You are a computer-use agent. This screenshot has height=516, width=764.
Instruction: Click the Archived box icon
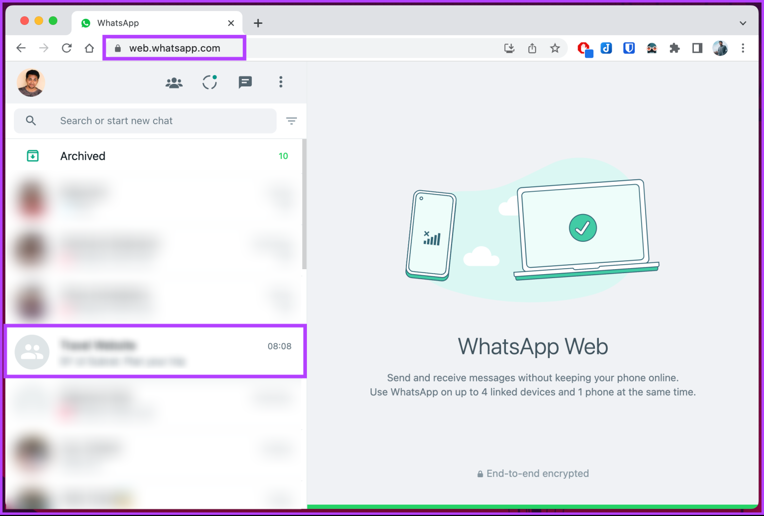coord(32,155)
